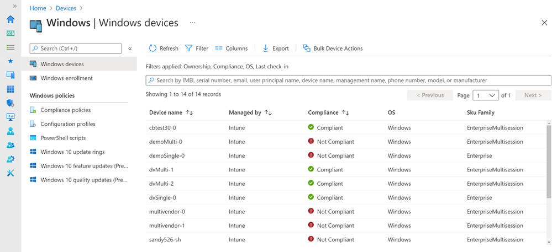Open the Columns chooser

click(232, 49)
